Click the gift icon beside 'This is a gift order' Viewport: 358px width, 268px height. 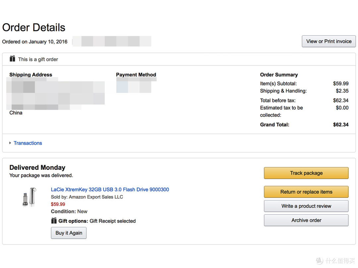[12, 59]
